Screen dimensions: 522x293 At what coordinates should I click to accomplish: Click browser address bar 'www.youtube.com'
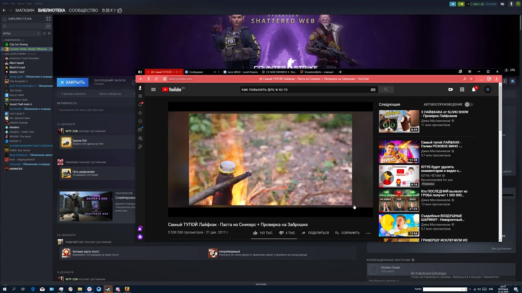[180, 79]
